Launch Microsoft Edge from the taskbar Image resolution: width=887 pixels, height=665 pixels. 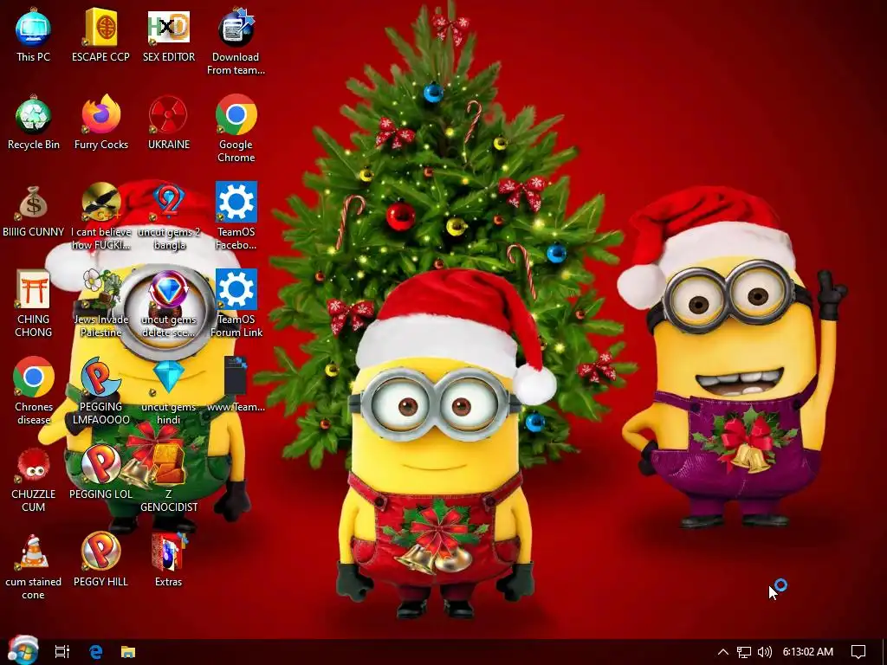point(96,652)
